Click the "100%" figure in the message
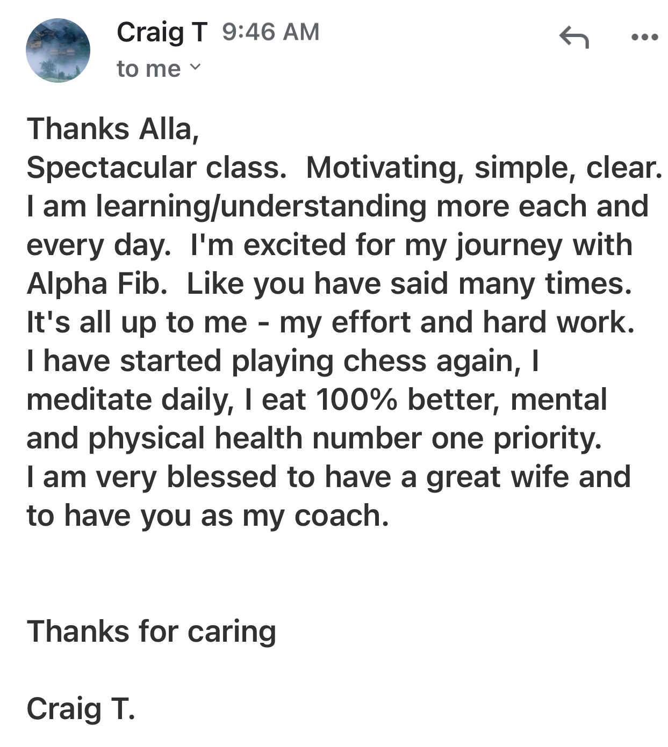 (x=357, y=400)
